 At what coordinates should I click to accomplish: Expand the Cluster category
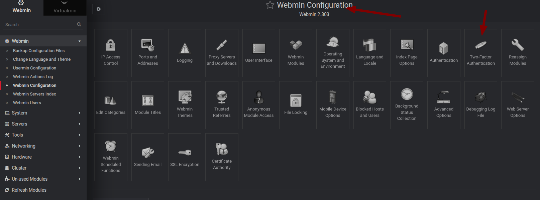[43, 168]
